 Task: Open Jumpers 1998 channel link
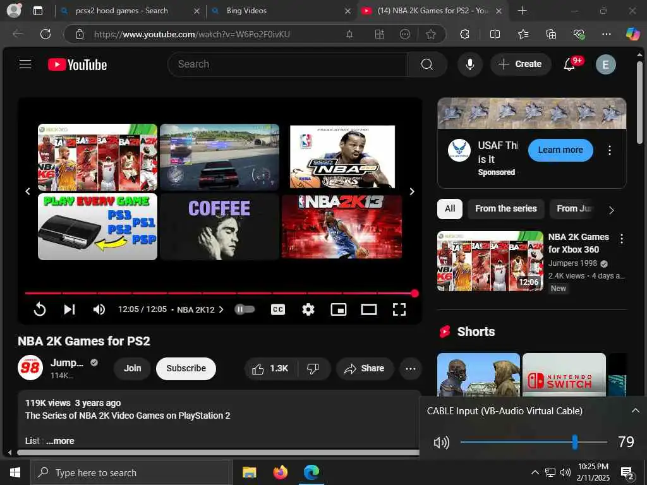[x=572, y=263]
